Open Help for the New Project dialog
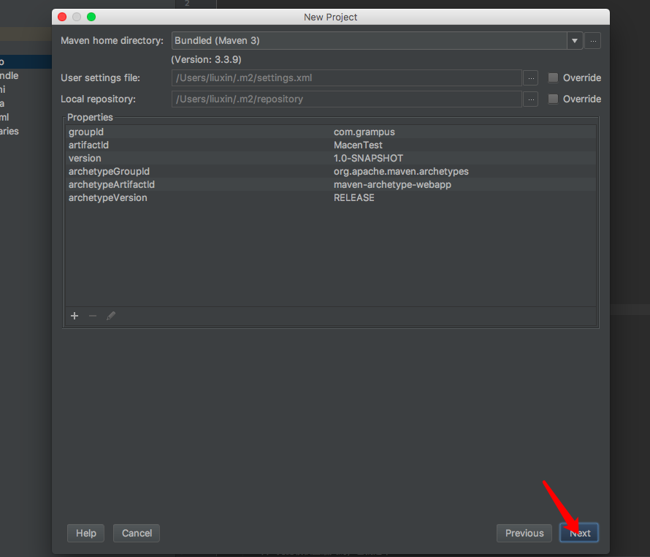The image size is (650, 557). pyautogui.click(x=85, y=533)
